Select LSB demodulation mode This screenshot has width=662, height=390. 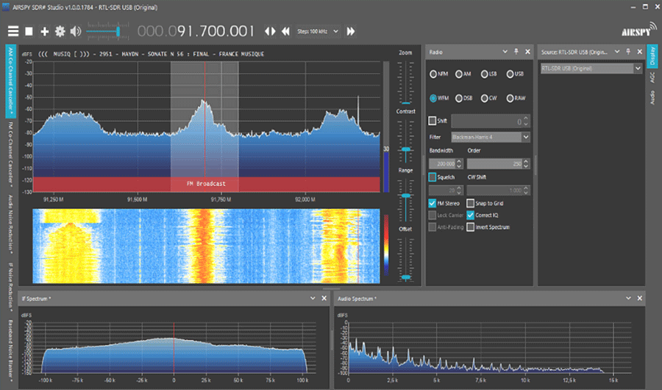tap(484, 74)
